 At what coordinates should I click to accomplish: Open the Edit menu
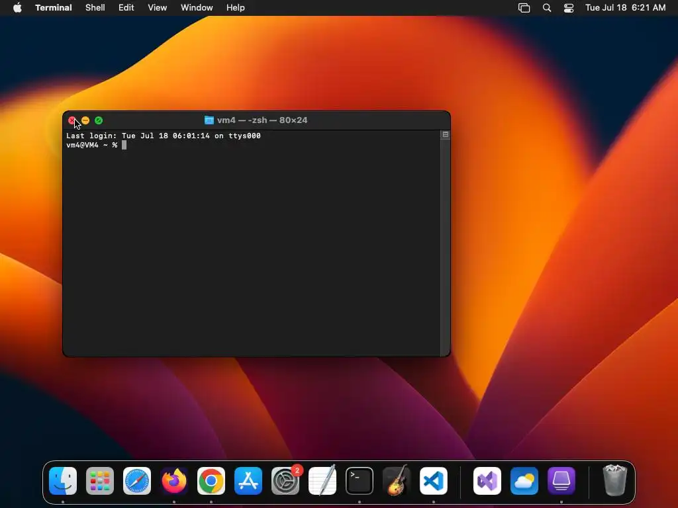[126, 8]
